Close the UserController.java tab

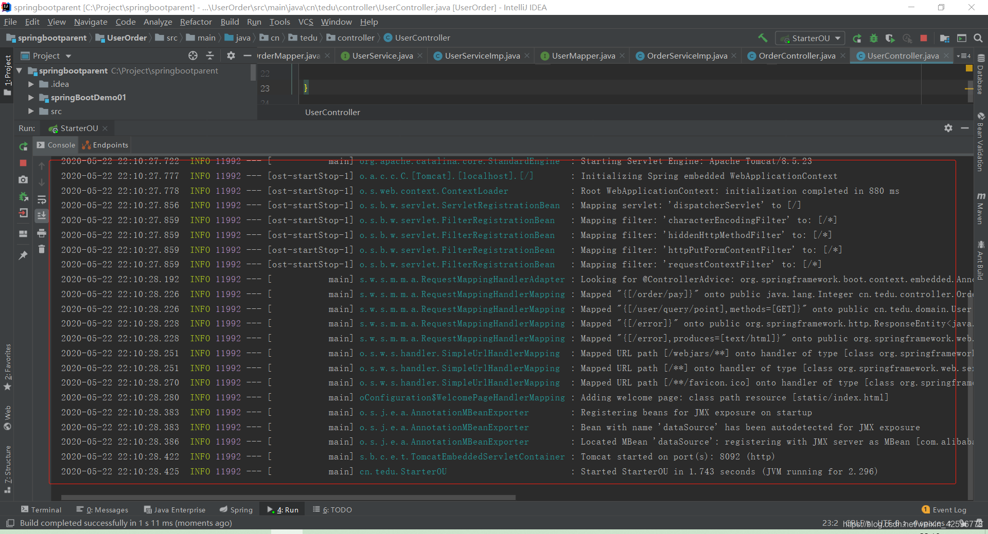tap(946, 56)
